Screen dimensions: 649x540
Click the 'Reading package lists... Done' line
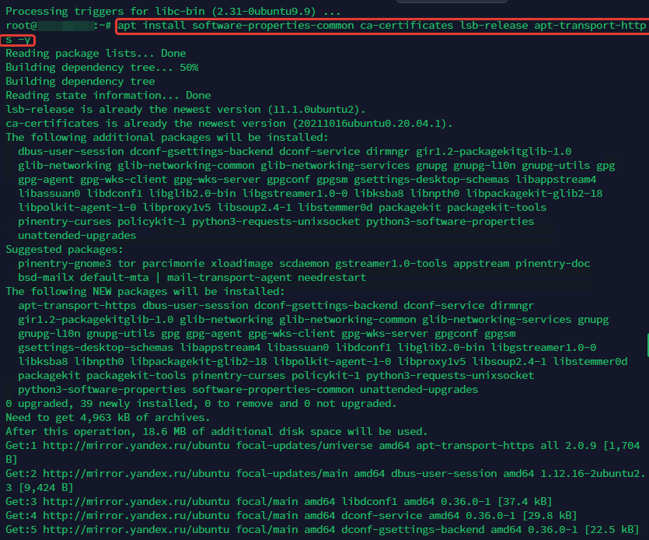(x=93, y=54)
